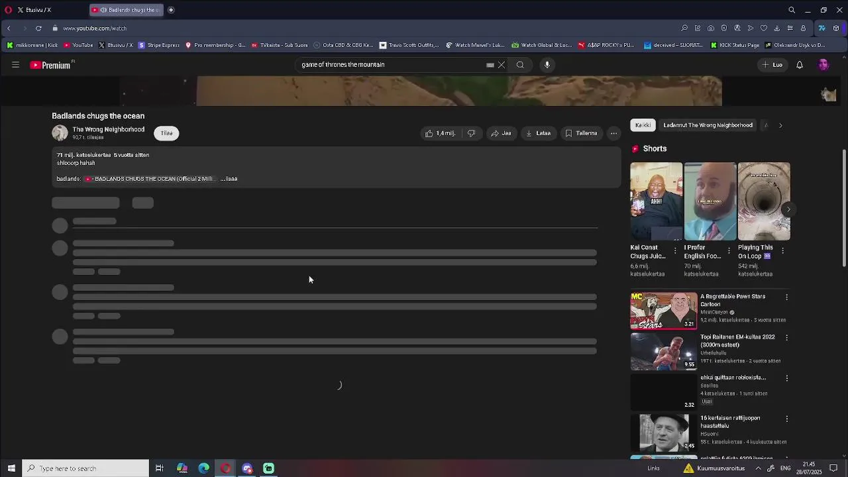
Task: Open Opera GX icon in taskbar
Action: coord(225,468)
